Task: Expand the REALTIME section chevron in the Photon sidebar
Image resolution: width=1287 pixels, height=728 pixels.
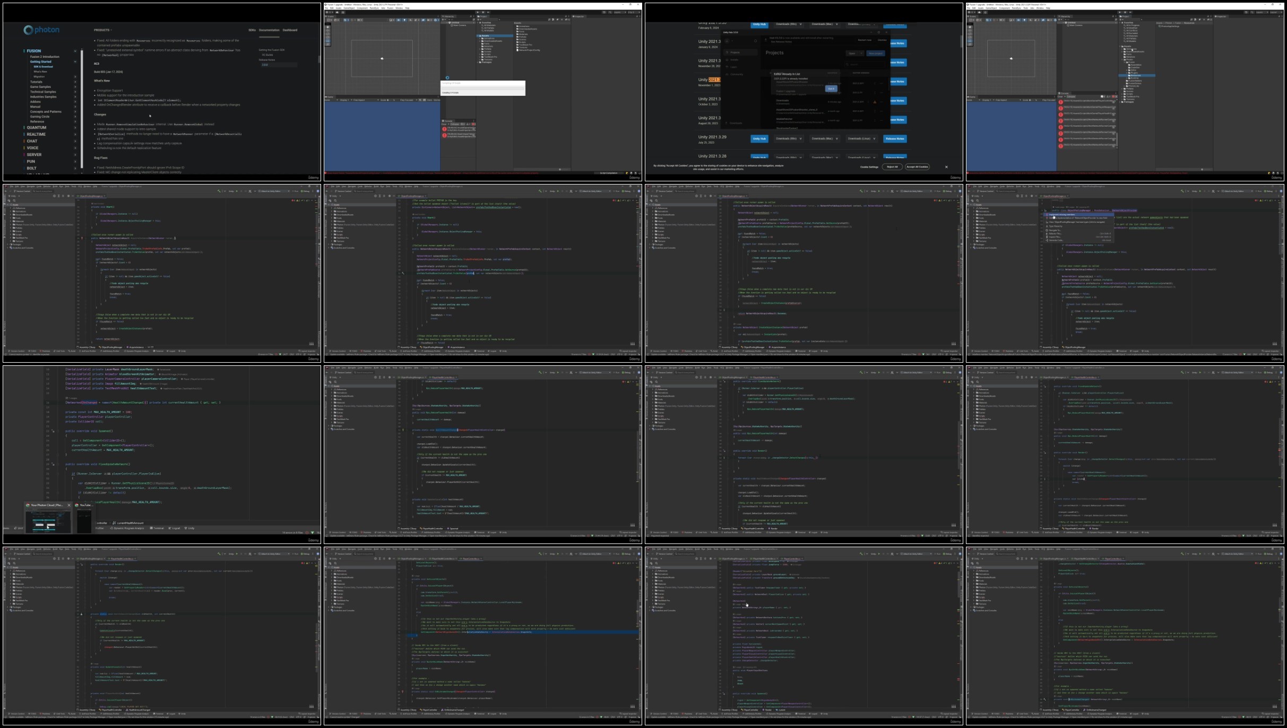Action: click(75, 134)
